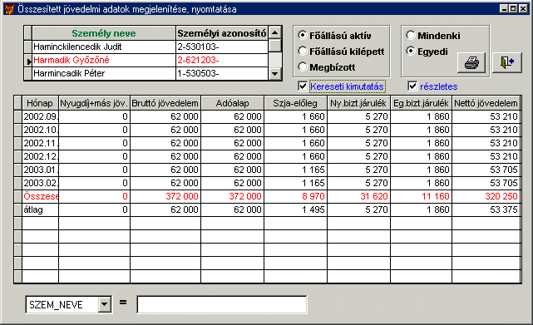
Task: Click the 2003.01. month cell
Action: pyautogui.click(x=40, y=170)
